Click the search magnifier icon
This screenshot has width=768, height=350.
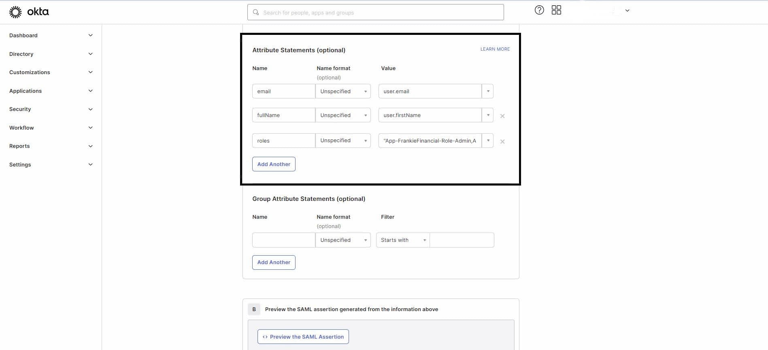tap(256, 13)
